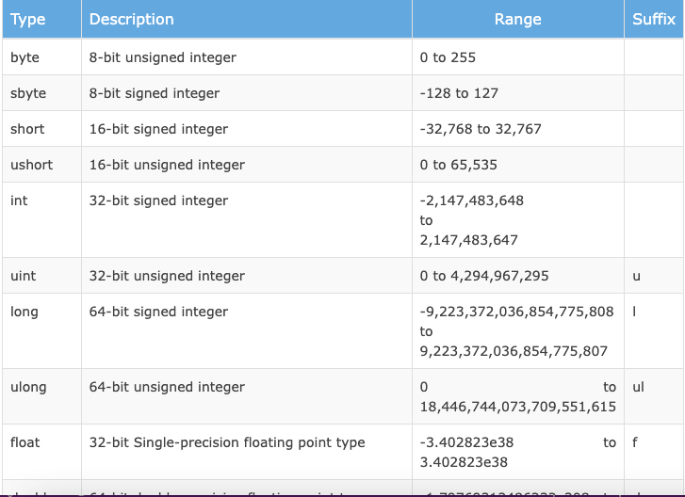Select the ulong type cell

(x=28, y=387)
